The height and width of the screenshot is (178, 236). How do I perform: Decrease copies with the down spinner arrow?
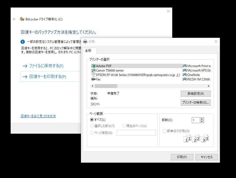tap(202, 122)
